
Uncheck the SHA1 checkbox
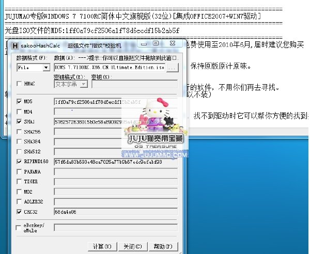pyautogui.click(x=19, y=122)
